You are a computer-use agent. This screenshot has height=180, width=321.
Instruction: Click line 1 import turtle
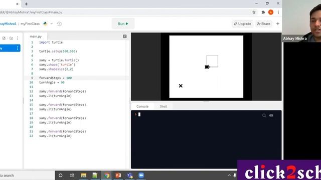51,42
